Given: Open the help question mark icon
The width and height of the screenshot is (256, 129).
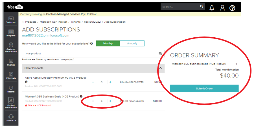Looking at the screenshot, I should [x=232, y=8].
